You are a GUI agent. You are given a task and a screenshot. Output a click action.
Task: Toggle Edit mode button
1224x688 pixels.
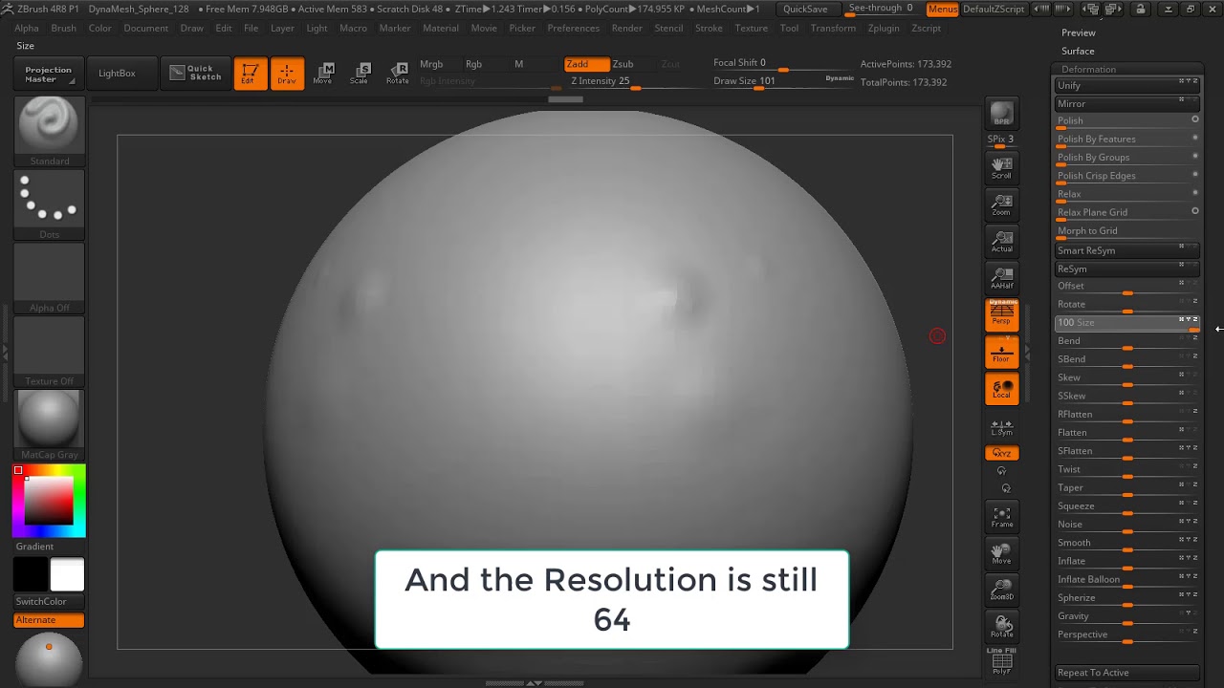point(250,74)
